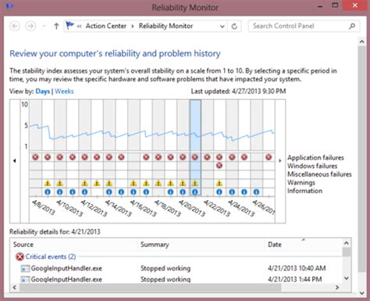
Task: Switch chart view to Weeks
Action: 64,91
